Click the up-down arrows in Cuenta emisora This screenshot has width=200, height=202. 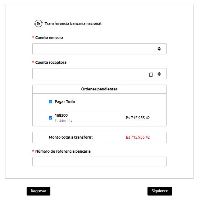click(x=159, y=49)
